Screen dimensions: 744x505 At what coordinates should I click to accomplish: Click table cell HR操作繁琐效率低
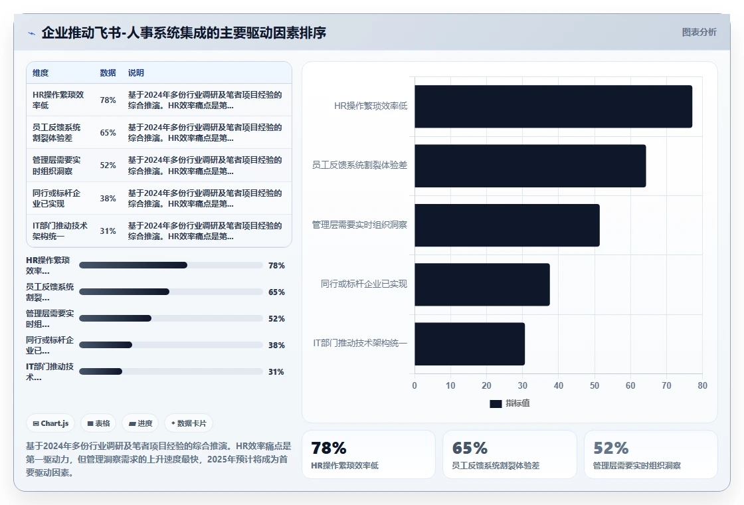[58, 100]
